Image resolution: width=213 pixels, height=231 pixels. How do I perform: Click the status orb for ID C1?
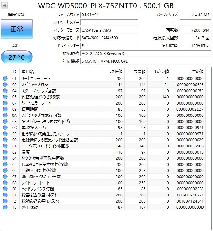(5, 146)
